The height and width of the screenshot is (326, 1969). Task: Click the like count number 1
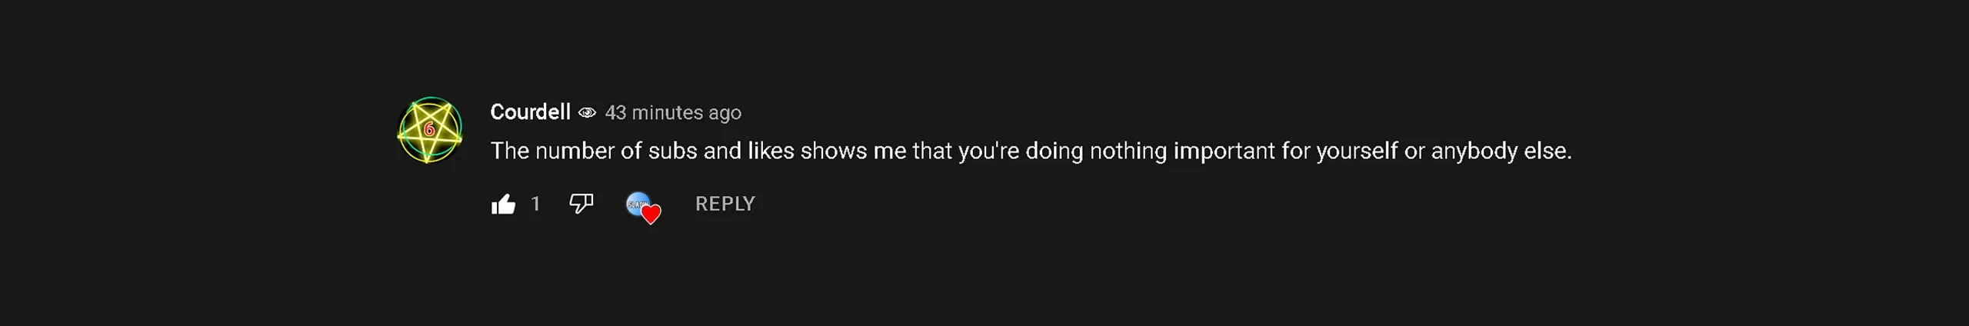point(535,204)
